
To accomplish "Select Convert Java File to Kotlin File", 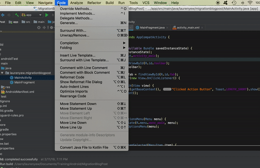I will 91,148.
